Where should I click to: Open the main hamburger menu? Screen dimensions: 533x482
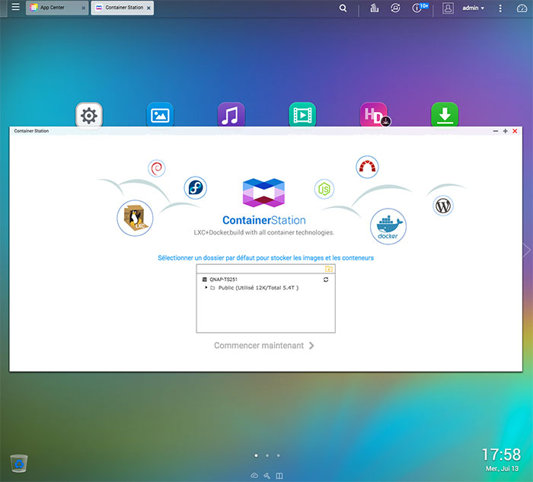click(16, 7)
